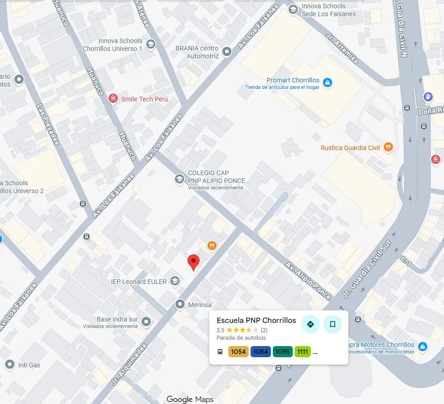Screen dimensions: 444x404
Task: Select the Promart Chorrillos shopping bag icon
Action: tap(328, 82)
